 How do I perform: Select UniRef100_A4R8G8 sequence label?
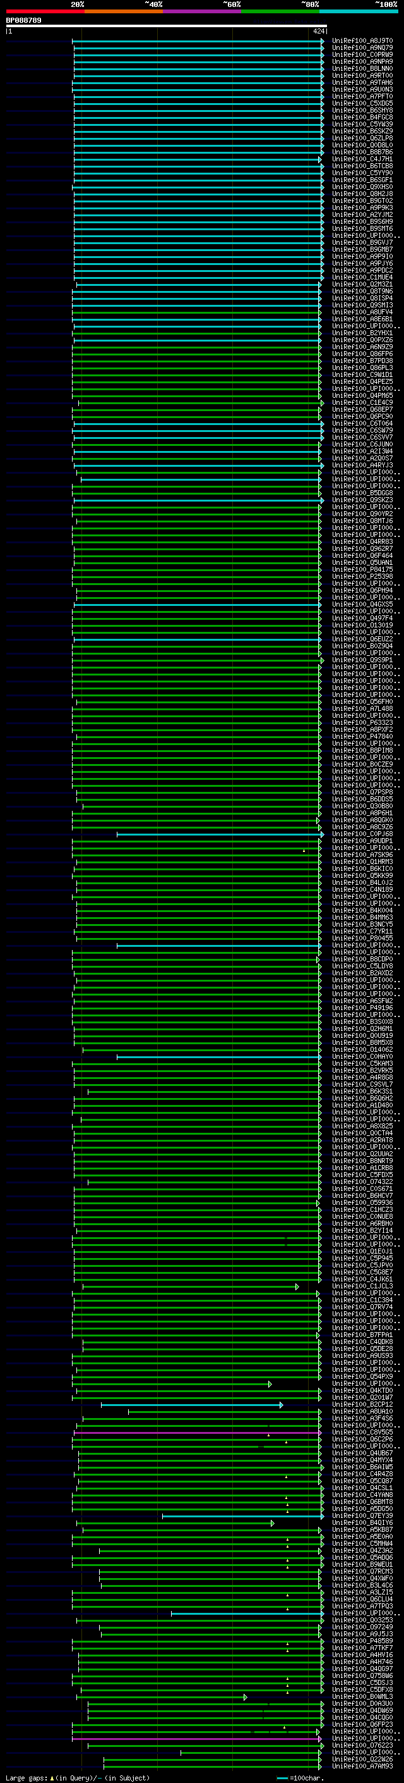362,1078
